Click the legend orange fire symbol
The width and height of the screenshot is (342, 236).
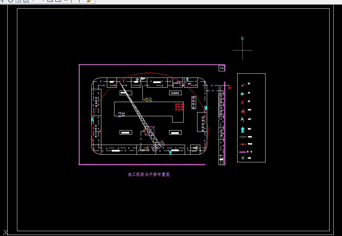point(243,111)
